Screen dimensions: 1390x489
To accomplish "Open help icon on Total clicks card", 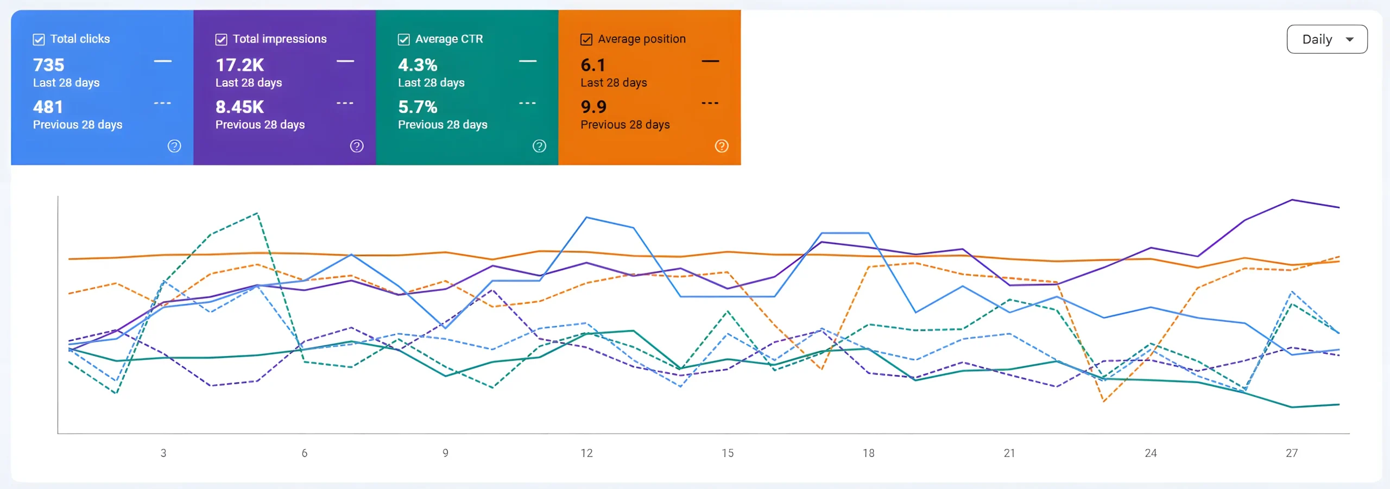I will [x=174, y=146].
